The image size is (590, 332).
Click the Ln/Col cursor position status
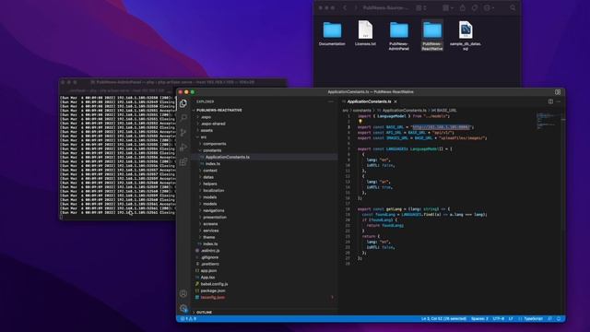click(x=443, y=319)
